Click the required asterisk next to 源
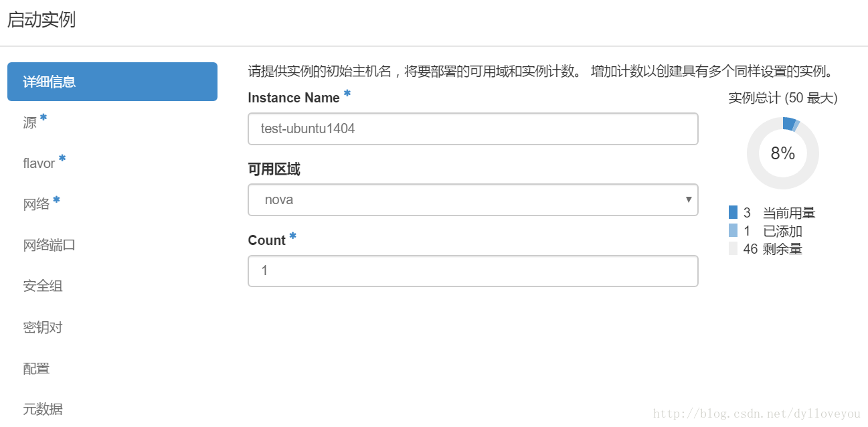The height and width of the screenshot is (427, 868). (x=44, y=118)
